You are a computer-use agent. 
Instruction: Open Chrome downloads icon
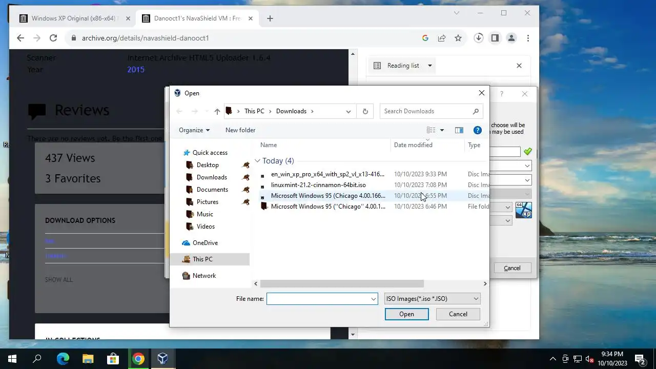click(479, 38)
